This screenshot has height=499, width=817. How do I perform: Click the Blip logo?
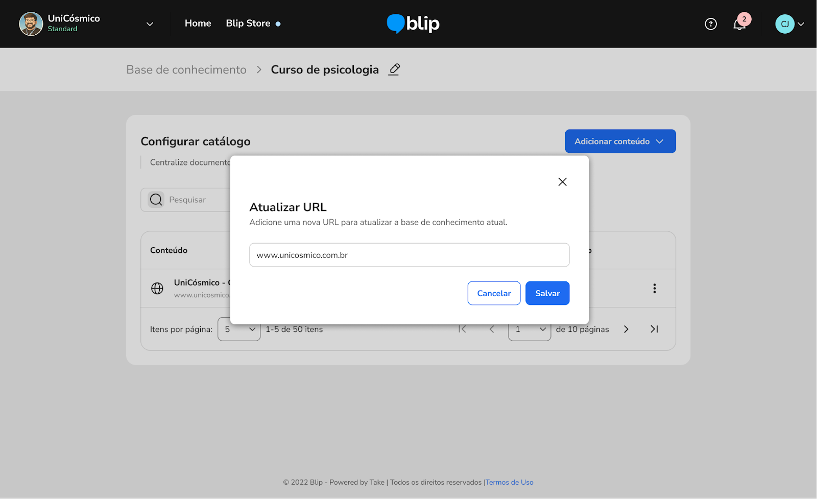[x=413, y=23]
